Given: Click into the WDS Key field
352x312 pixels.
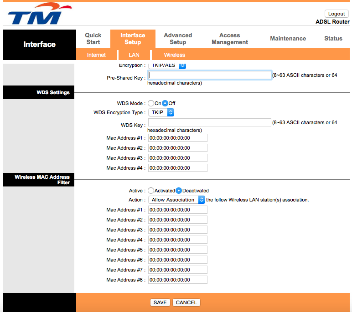Looking at the screenshot, I should [209, 122].
